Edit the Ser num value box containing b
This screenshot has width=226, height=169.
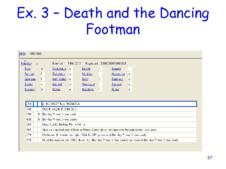pyautogui.click(x=42, y=90)
